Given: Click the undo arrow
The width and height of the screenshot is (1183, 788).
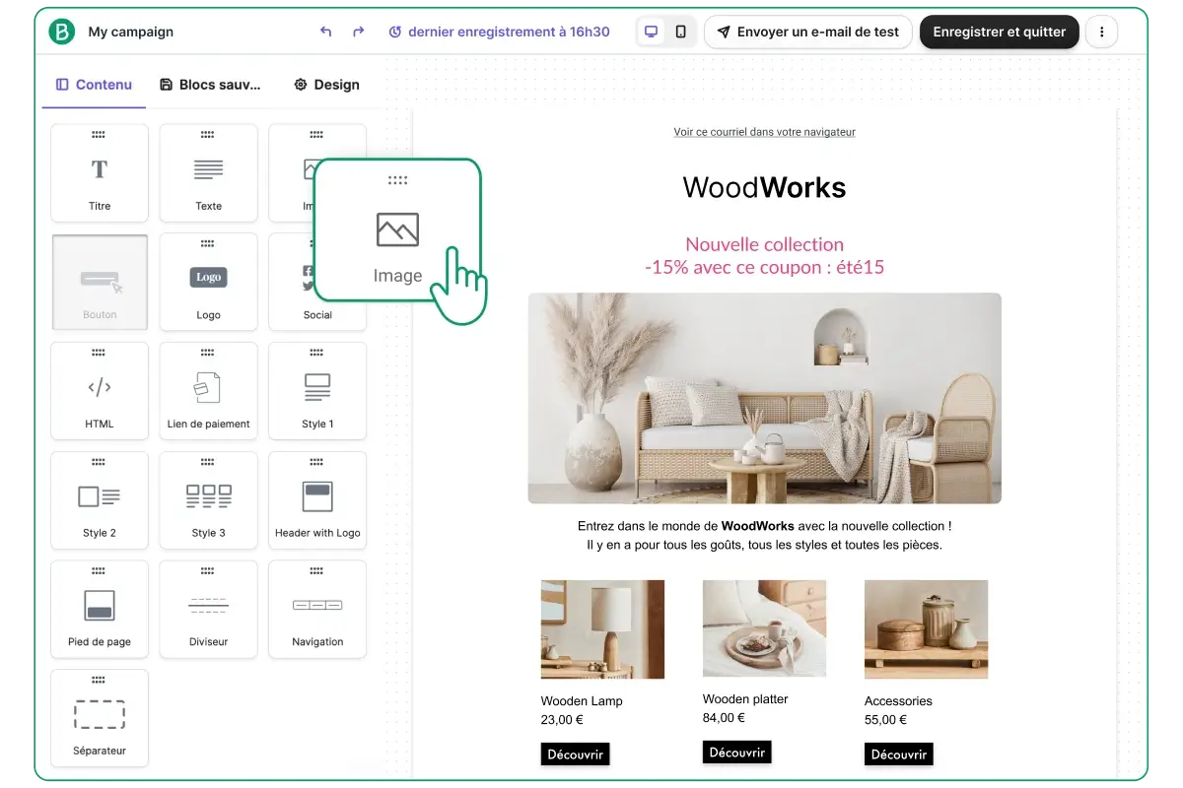Looking at the screenshot, I should point(325,31).
